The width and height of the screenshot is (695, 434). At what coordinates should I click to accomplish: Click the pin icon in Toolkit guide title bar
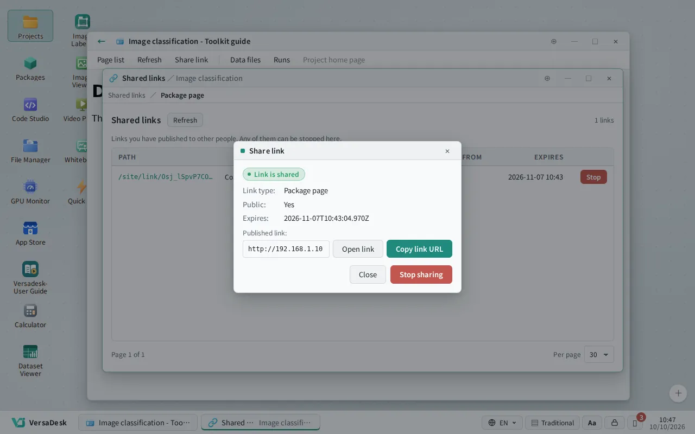pos(554,41)
